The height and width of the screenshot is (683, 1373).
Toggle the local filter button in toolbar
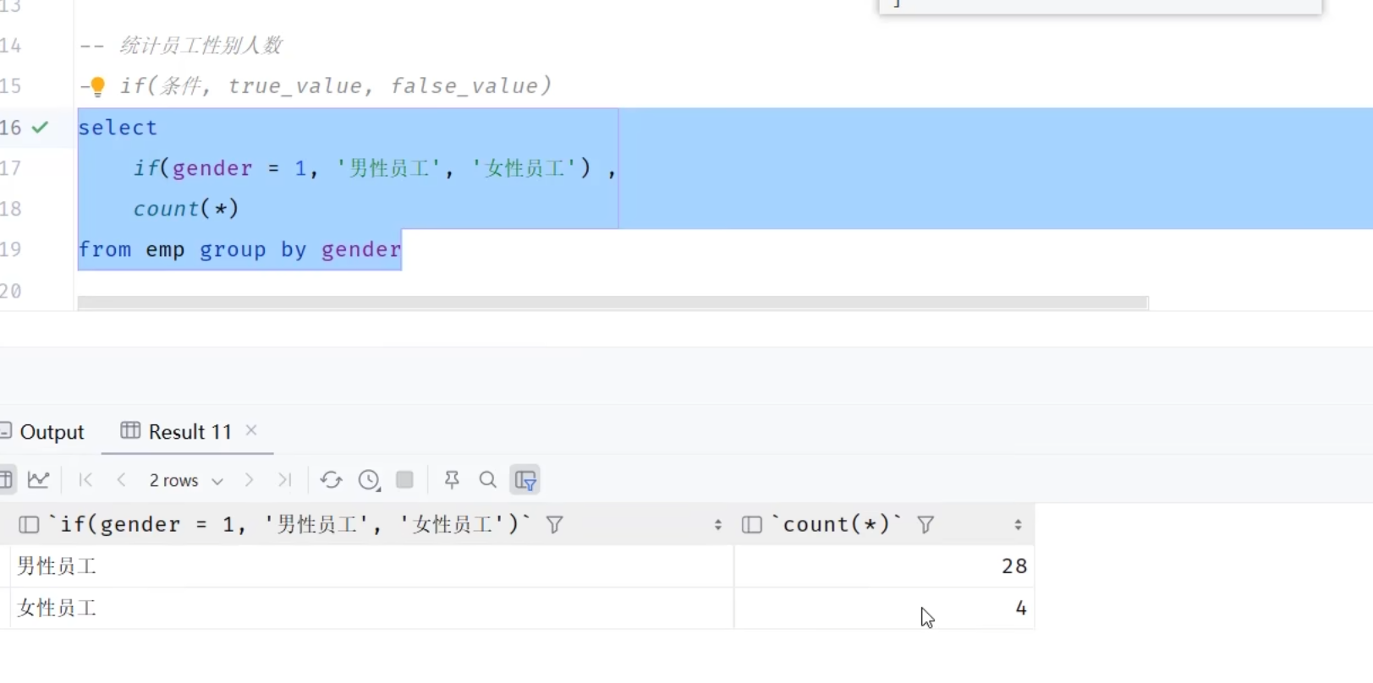(x=525, y=480)
